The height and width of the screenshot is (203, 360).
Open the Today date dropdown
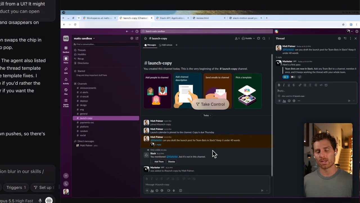click(207, 115)
